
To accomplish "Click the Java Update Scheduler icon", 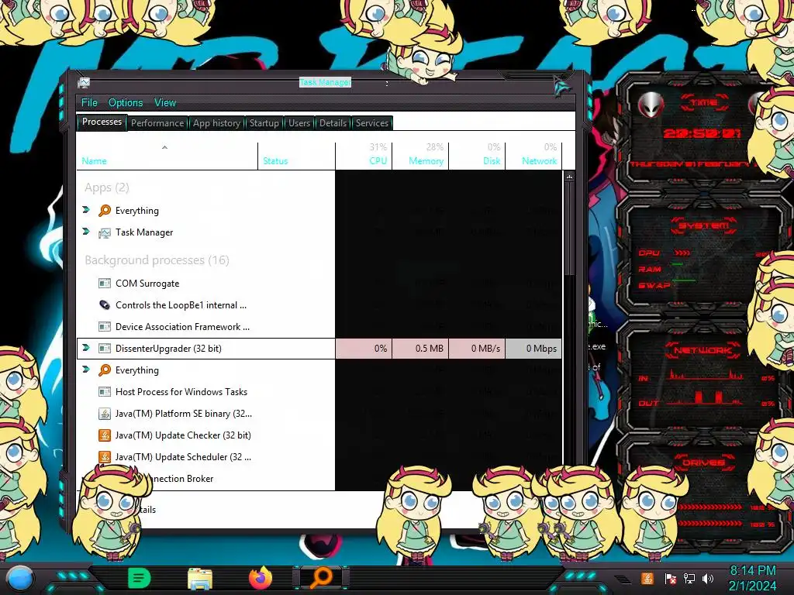I will coord(105,457).
